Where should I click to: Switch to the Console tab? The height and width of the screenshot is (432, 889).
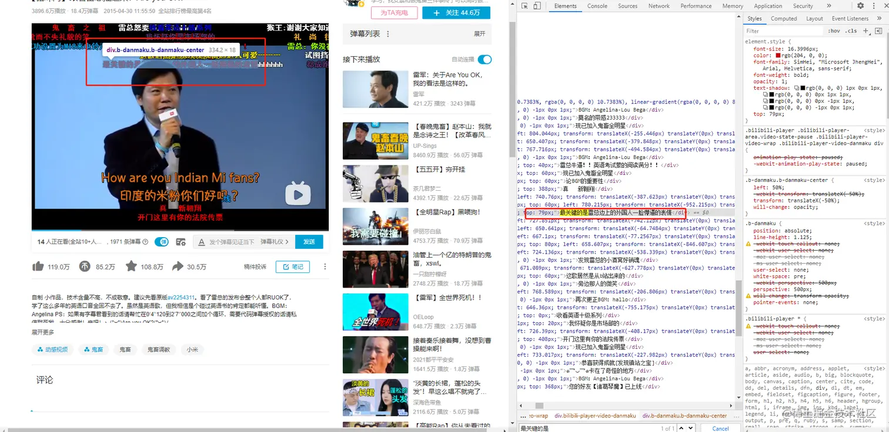[597, 6]
